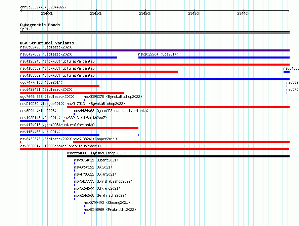Select nsv4190943 (gnomADStructuralVariants) label
The height and width of the screenshot is (226, 299).
57,61
